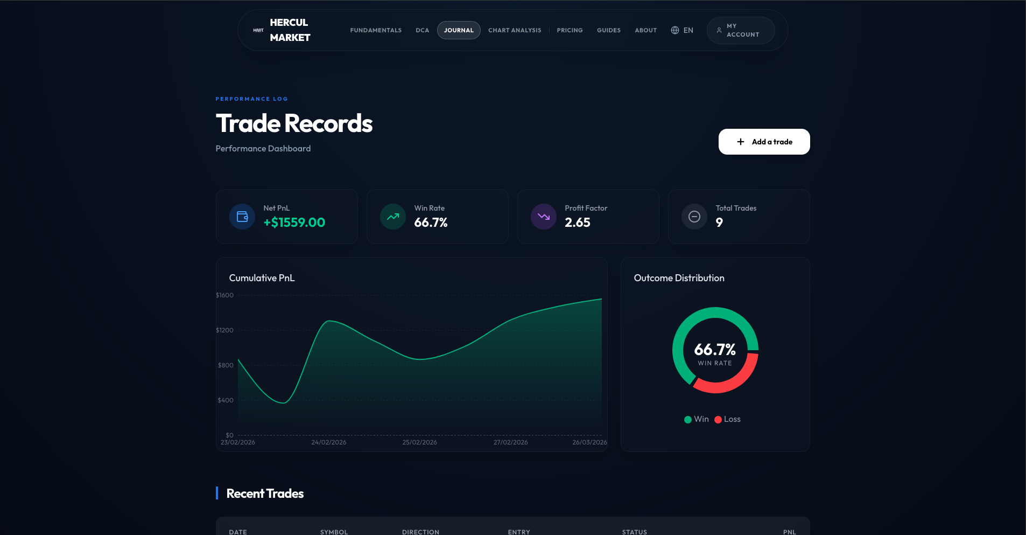Viewport: 1026px width, 535px height.
Task: Click the 27/02/2026 axis date label
Action: 511,442
